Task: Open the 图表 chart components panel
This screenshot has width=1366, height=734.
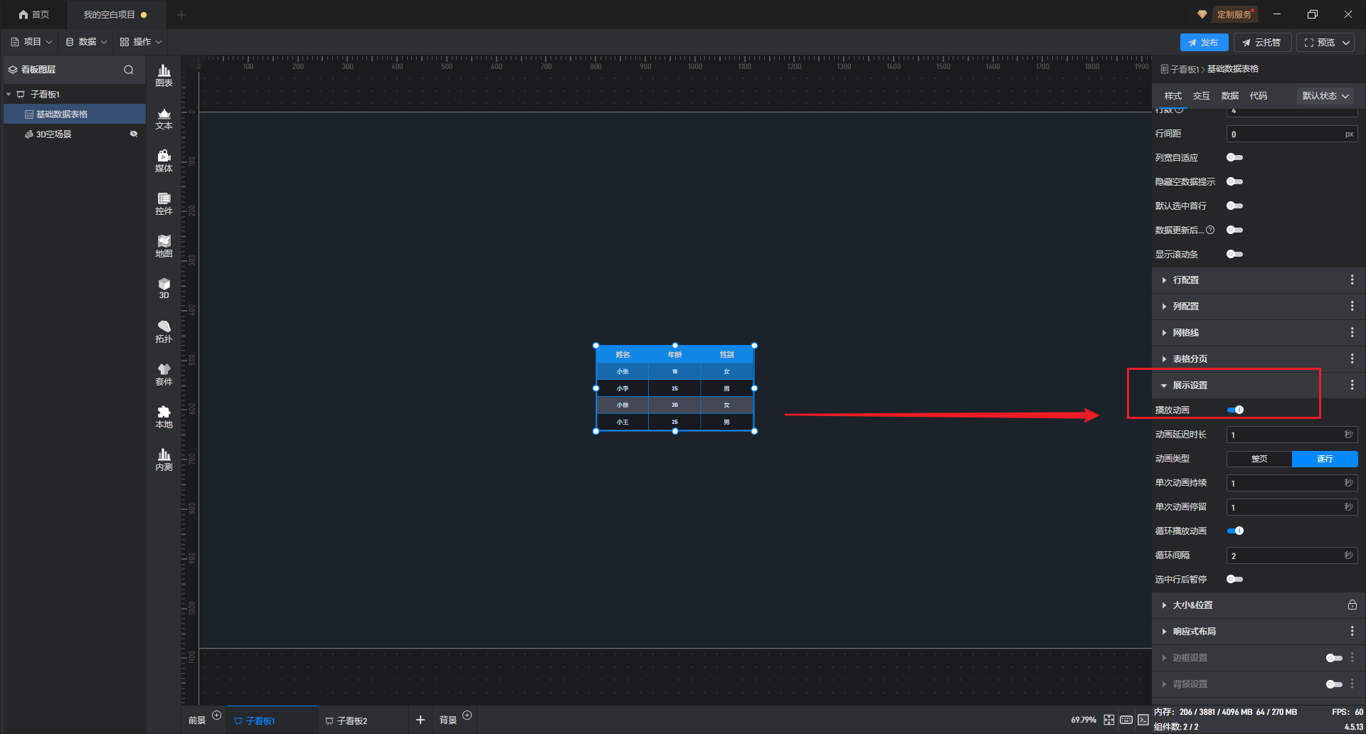Action: pyautogui.click(x=164, y=75)
